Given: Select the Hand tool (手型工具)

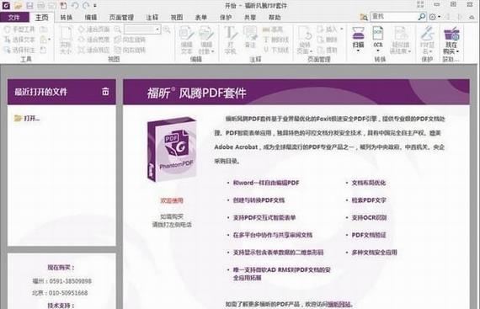Looking at the screenshot, I should click(x=19, y=29).
